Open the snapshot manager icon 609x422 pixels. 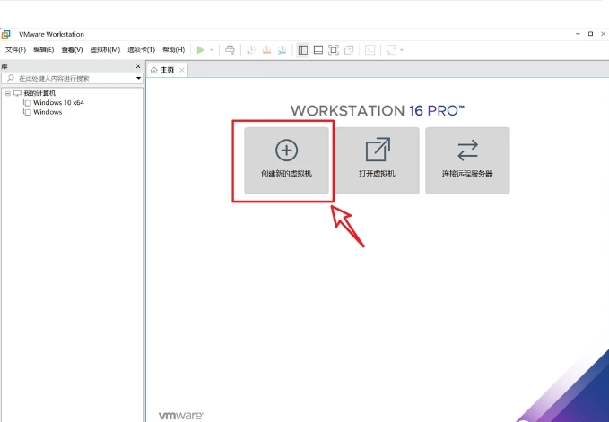[x=282, y=50]
